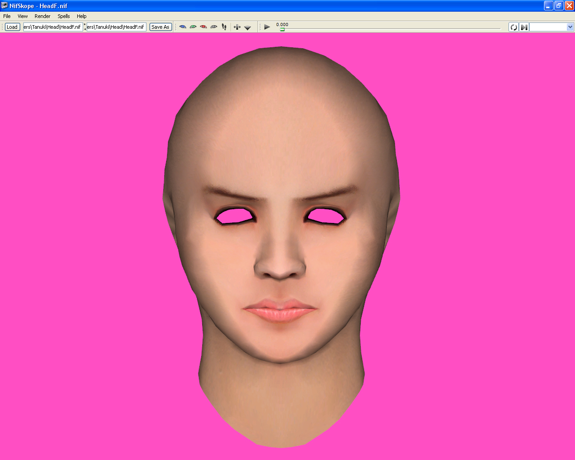Open the animation sequence dropdown
Viewport: 575px width, 460px height.
tap(552, 27)
